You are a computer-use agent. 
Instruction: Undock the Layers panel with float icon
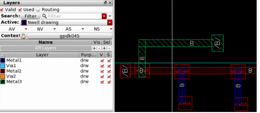click(x=105, y=3)
